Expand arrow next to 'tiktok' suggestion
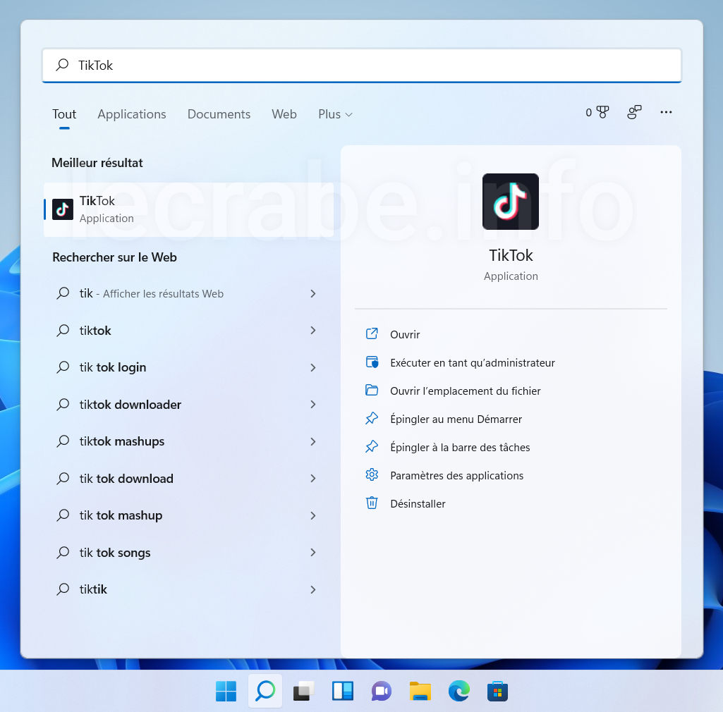Image resolution: width=723 pixels, height=712 pixels. 313,331
